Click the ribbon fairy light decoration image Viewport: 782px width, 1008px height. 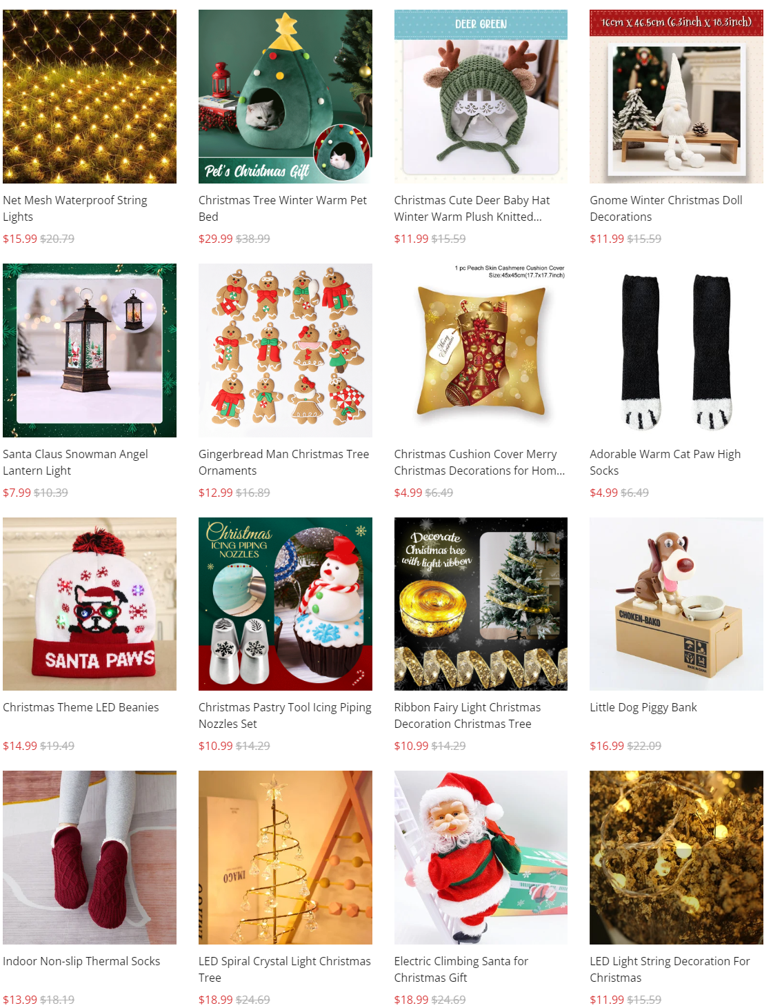tap(481, 604)
